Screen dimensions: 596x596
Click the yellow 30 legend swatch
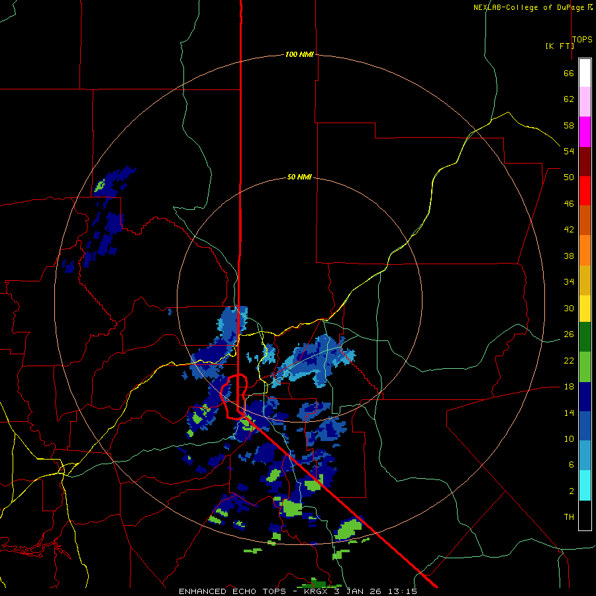tap(585, 308)
